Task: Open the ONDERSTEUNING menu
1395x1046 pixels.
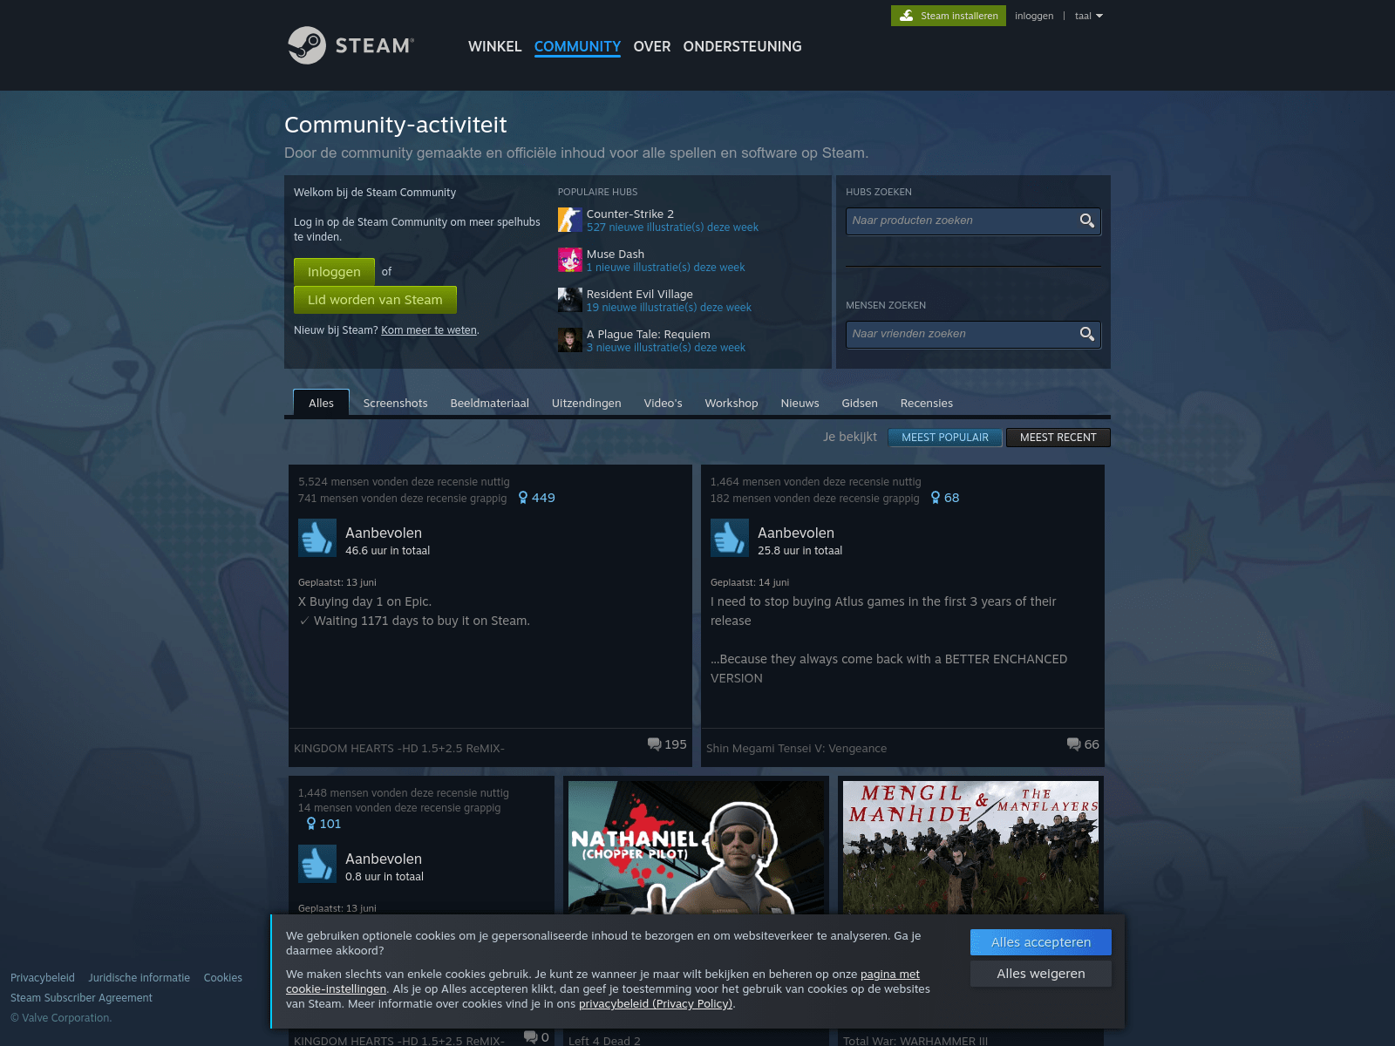Action: 742,46
